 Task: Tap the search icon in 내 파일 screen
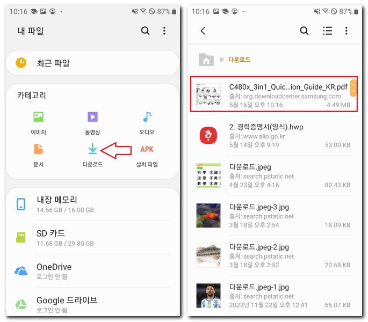145,31
